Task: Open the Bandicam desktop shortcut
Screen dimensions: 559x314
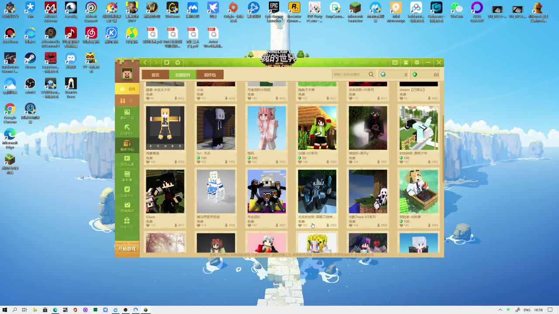Action: point(10,35)
